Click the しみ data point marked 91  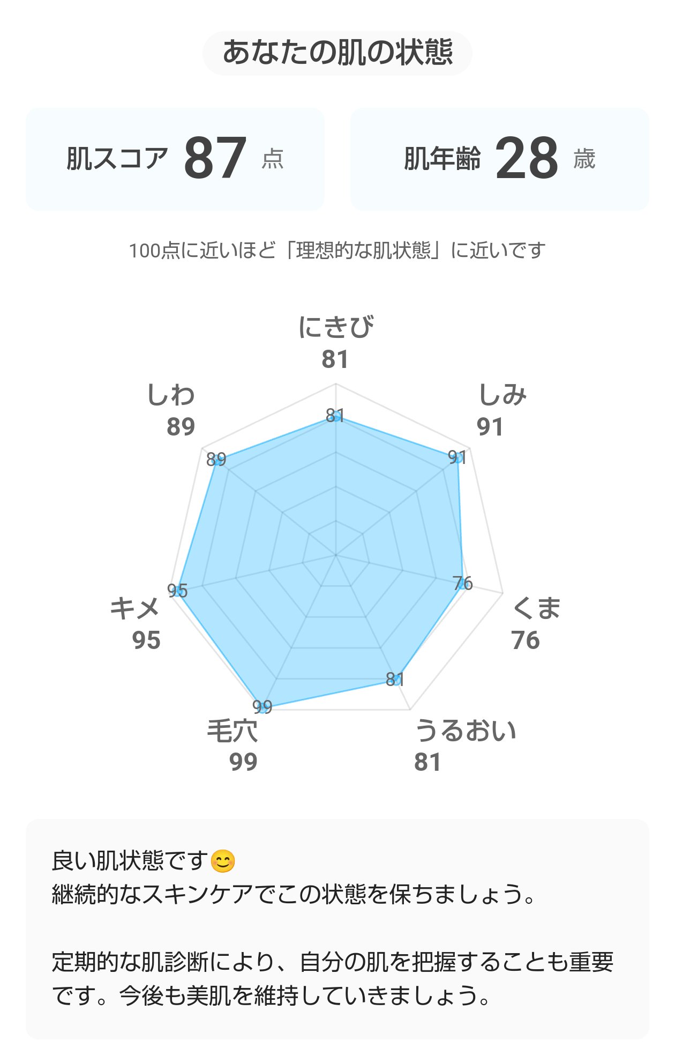pos(458,458)
